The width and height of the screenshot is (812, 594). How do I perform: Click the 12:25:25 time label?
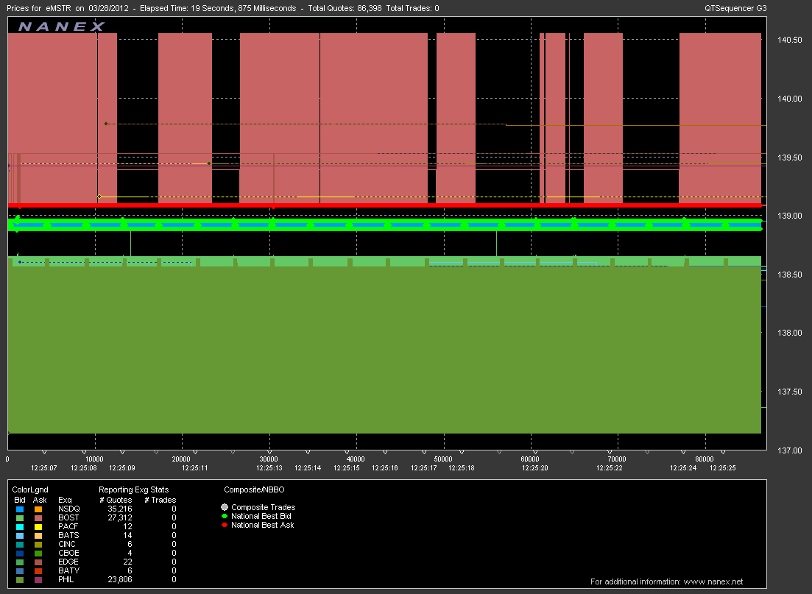[723, 468]
